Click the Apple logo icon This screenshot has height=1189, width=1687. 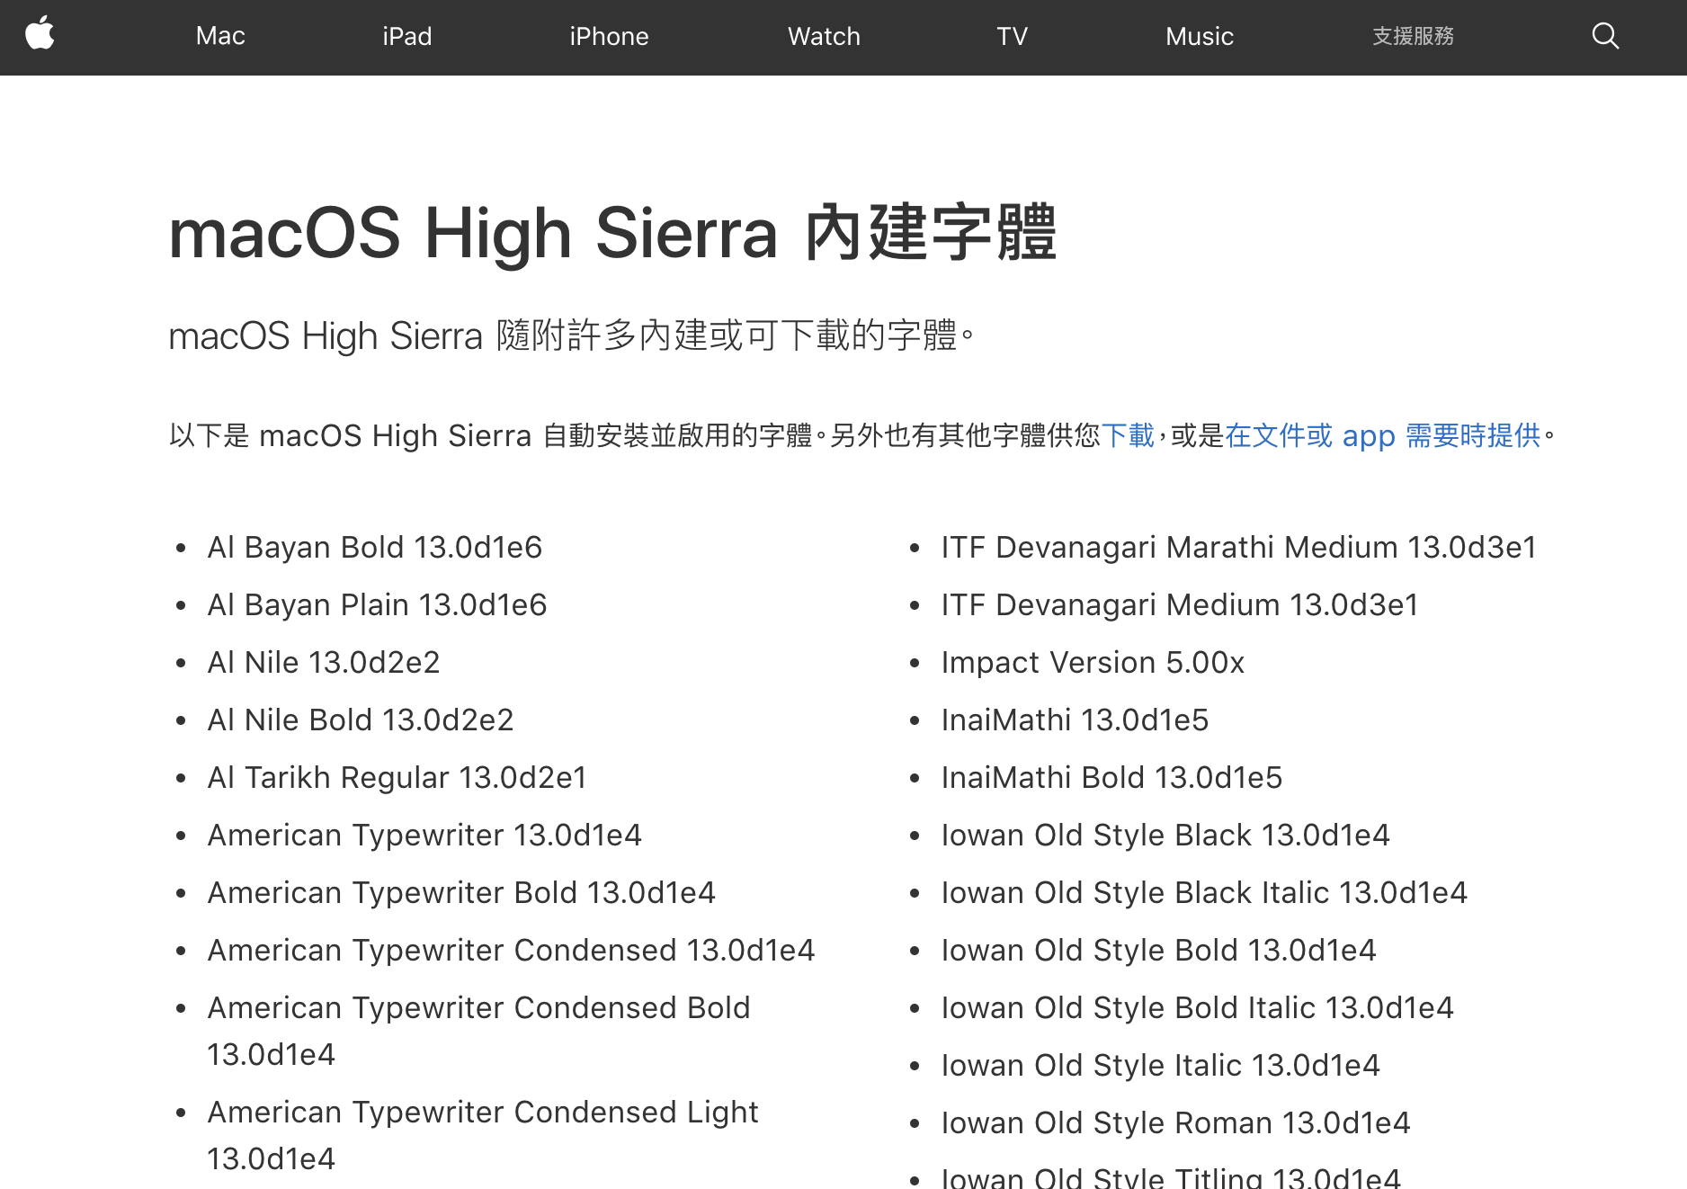click(40, 35)
